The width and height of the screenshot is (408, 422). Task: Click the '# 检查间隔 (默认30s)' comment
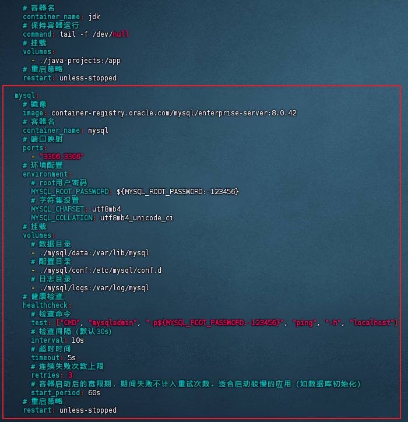pos(71,332)
